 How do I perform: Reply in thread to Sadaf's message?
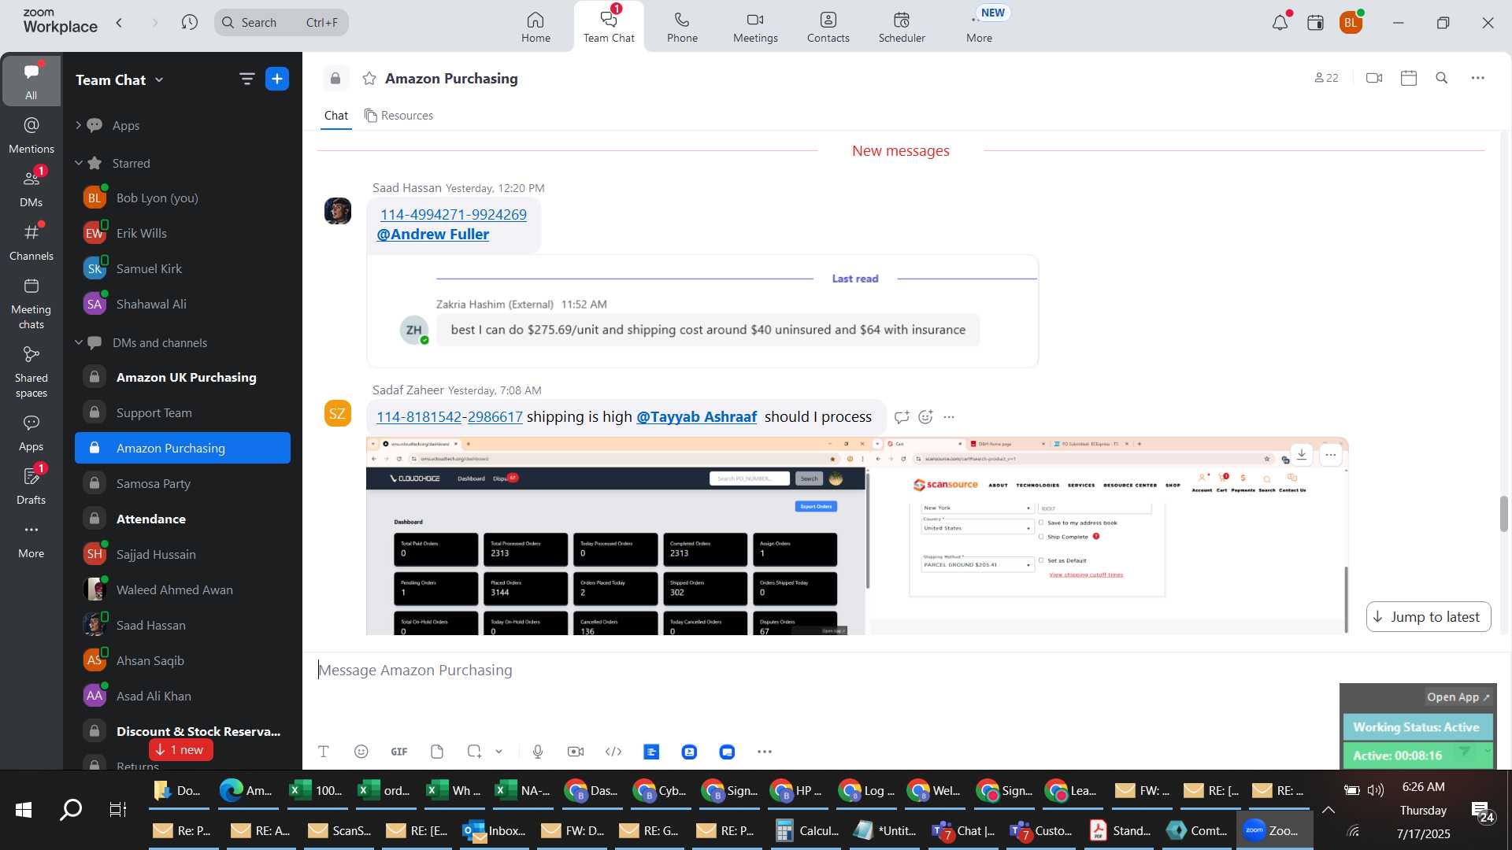pos(902,417)
